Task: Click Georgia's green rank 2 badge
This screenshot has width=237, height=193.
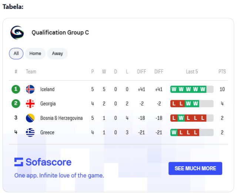Action: [16, 104]
